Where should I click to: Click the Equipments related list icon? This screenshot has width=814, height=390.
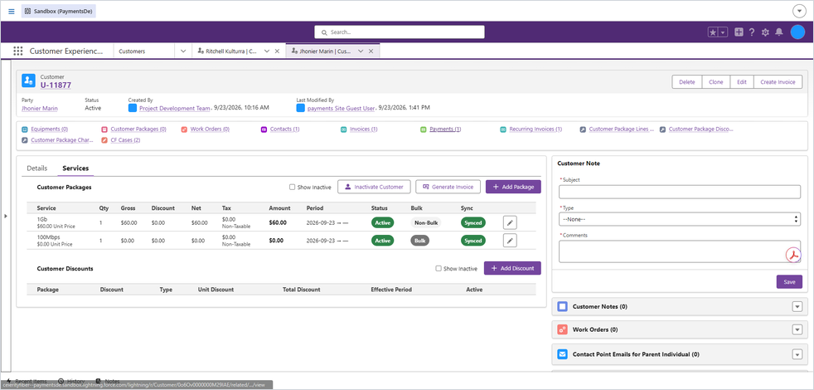point(24,129)
